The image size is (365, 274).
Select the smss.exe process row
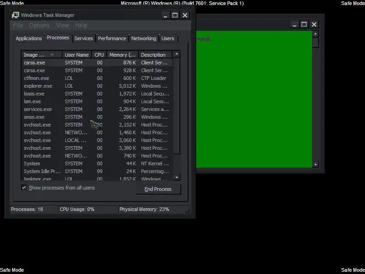click(x=97, y=117)
